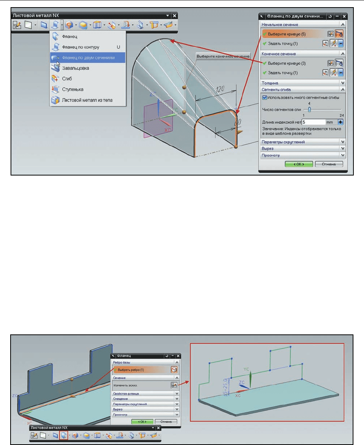Expand the Толщина section

pyautogui.click(x=343, y=83)
